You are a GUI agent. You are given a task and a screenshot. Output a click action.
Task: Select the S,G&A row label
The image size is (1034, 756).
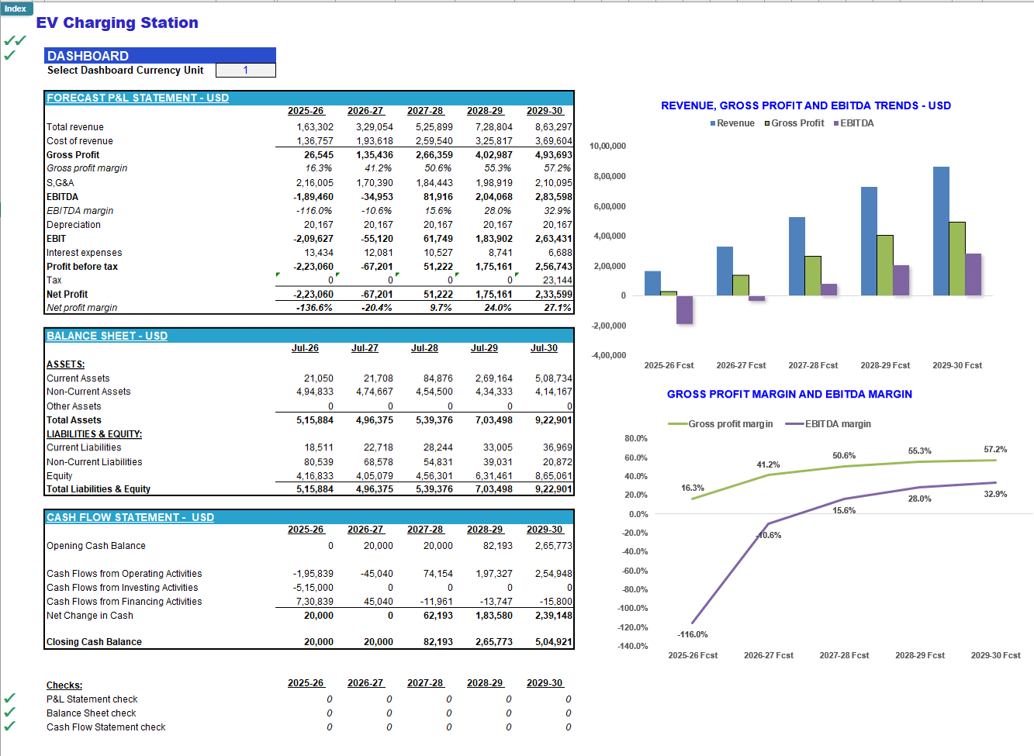pyautogui.click(x=61, y=183)
